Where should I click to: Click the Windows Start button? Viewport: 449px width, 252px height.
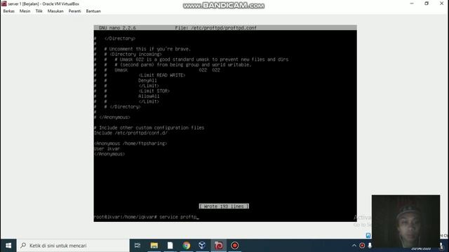point(8,246)
